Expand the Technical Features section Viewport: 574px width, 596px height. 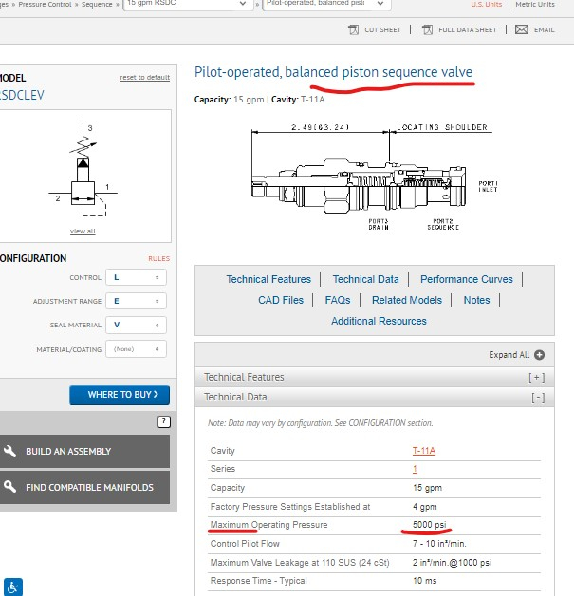tap(536, 377)
